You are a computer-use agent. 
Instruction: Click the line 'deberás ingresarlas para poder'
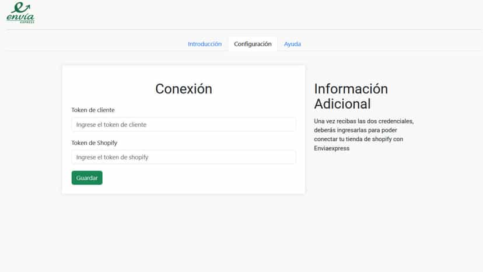[x=355, y=130]
